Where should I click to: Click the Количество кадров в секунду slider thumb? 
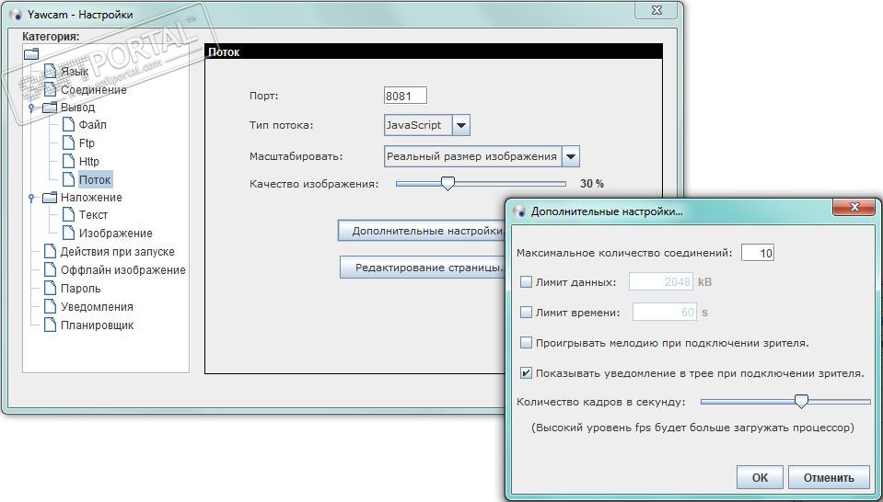(801, 401)
